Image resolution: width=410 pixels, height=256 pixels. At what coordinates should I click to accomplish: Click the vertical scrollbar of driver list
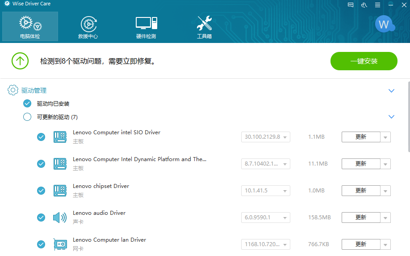coord(408,116)
